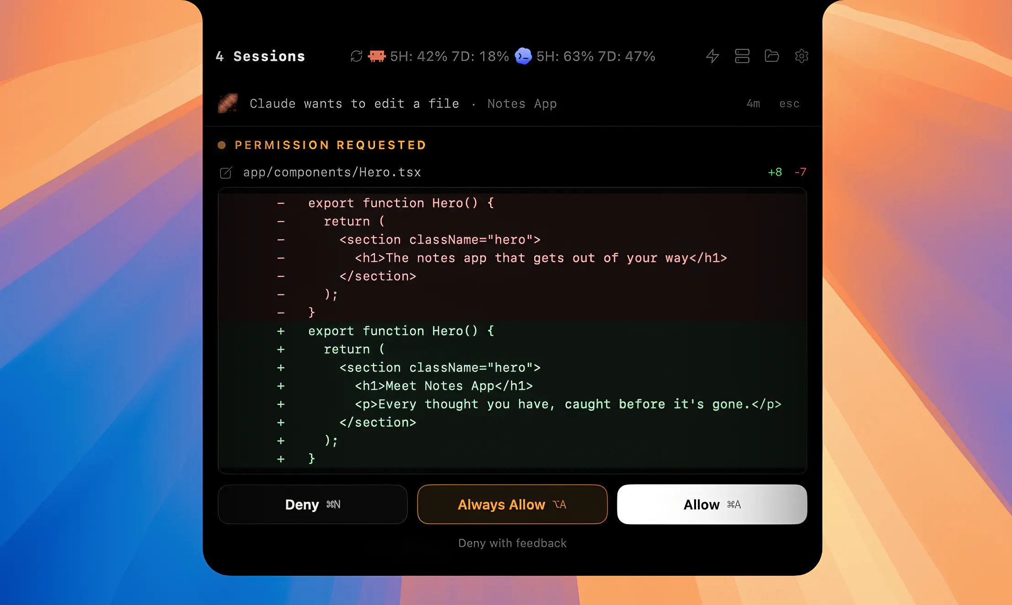Viewport: 1012px width, 605px height.
Task: Open the stacked panels layout icon
Action: tap(742, 56)
